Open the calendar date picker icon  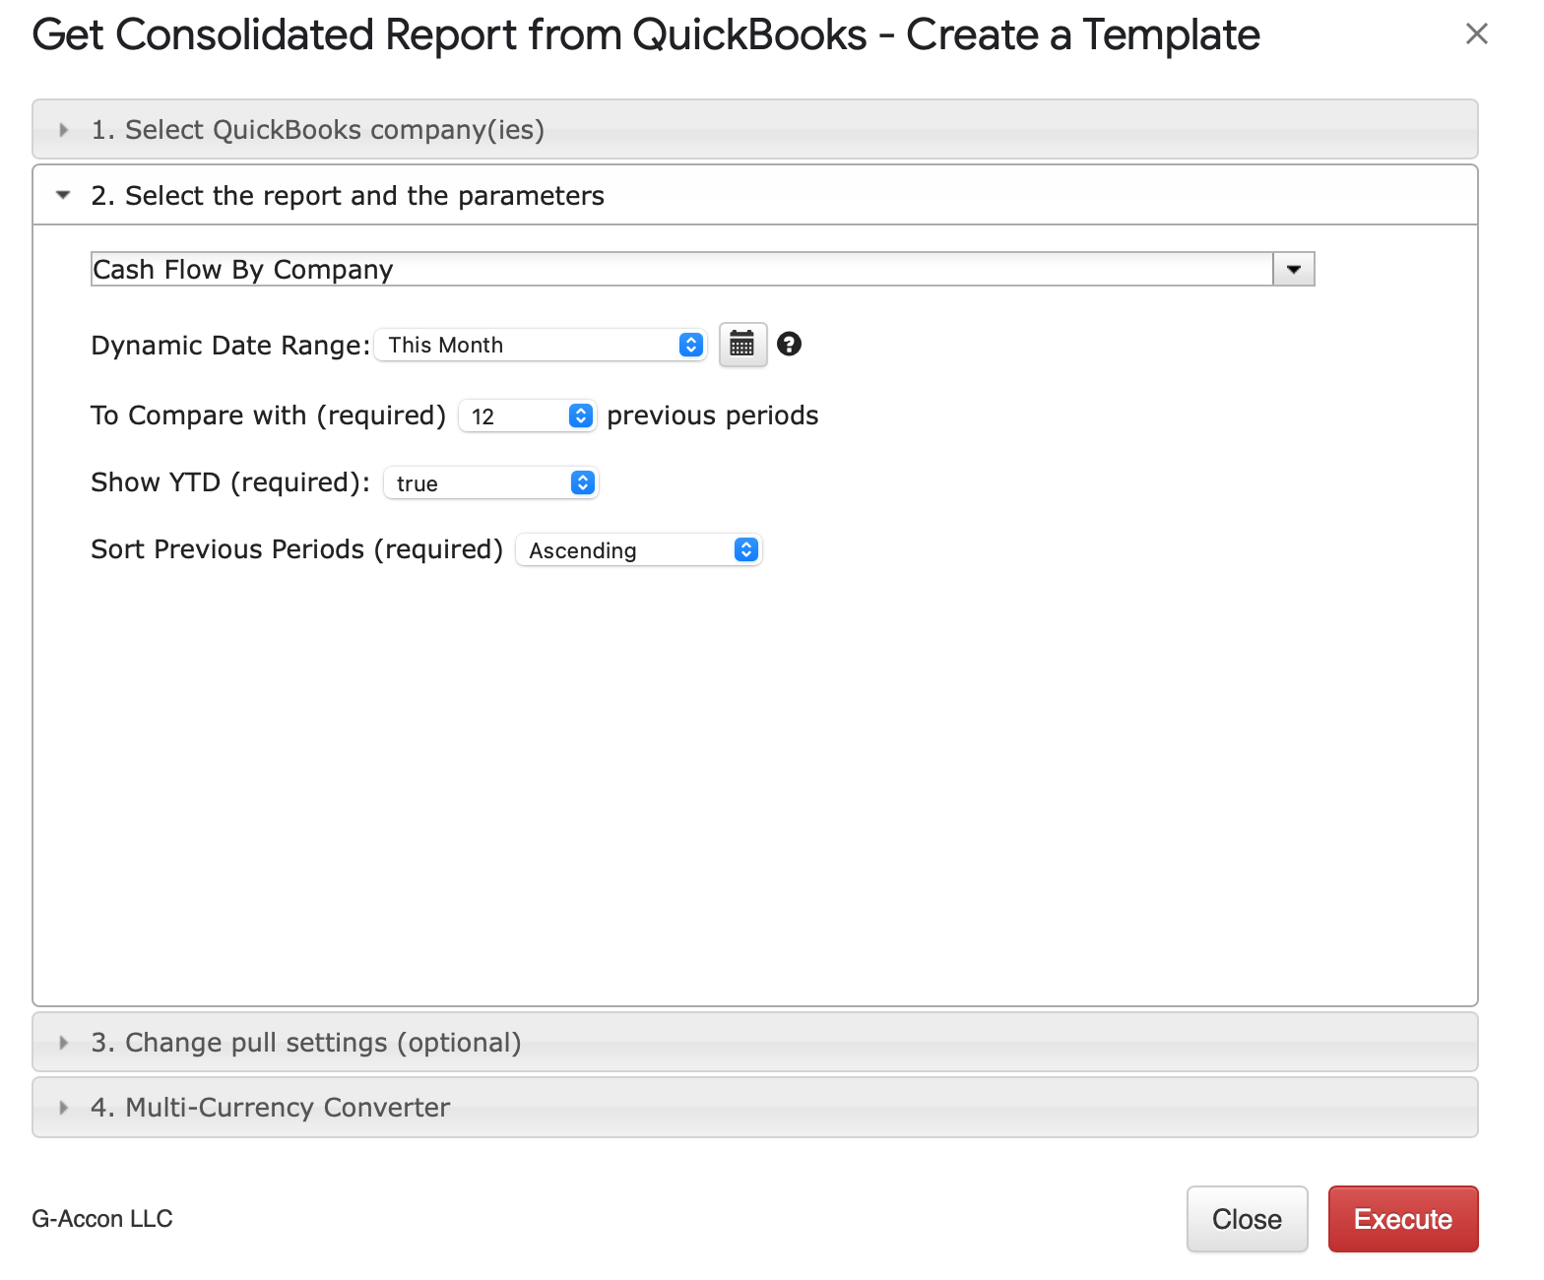[x=742, y=345]
